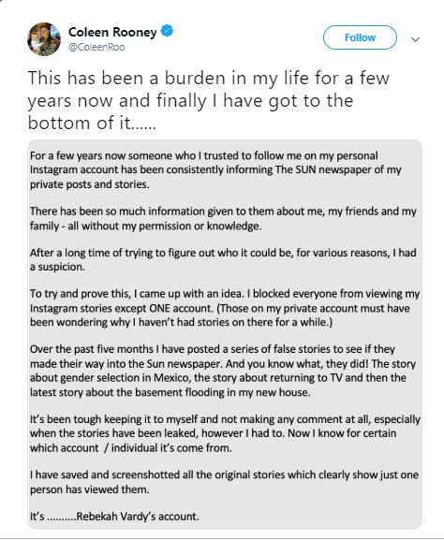Click the paragraph starting 'It's been tough keeping it'
Screen dimensions: 444x540
tap(225, 433)
